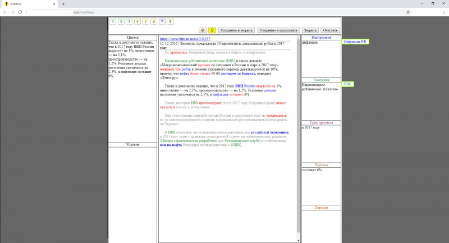Close the interface browser tab
This screenshot has width=449, height=243.
(54, 4)
